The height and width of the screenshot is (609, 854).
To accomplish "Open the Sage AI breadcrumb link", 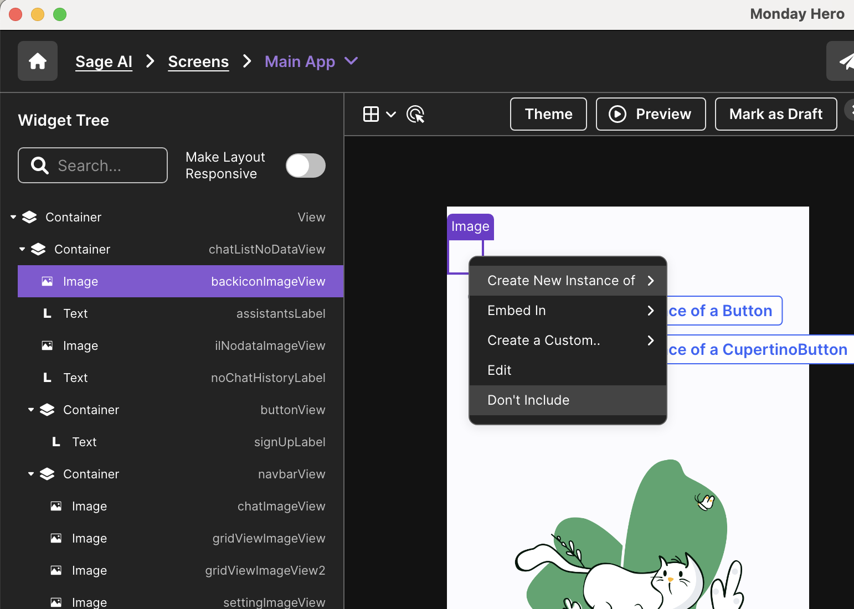I will 104,61.
